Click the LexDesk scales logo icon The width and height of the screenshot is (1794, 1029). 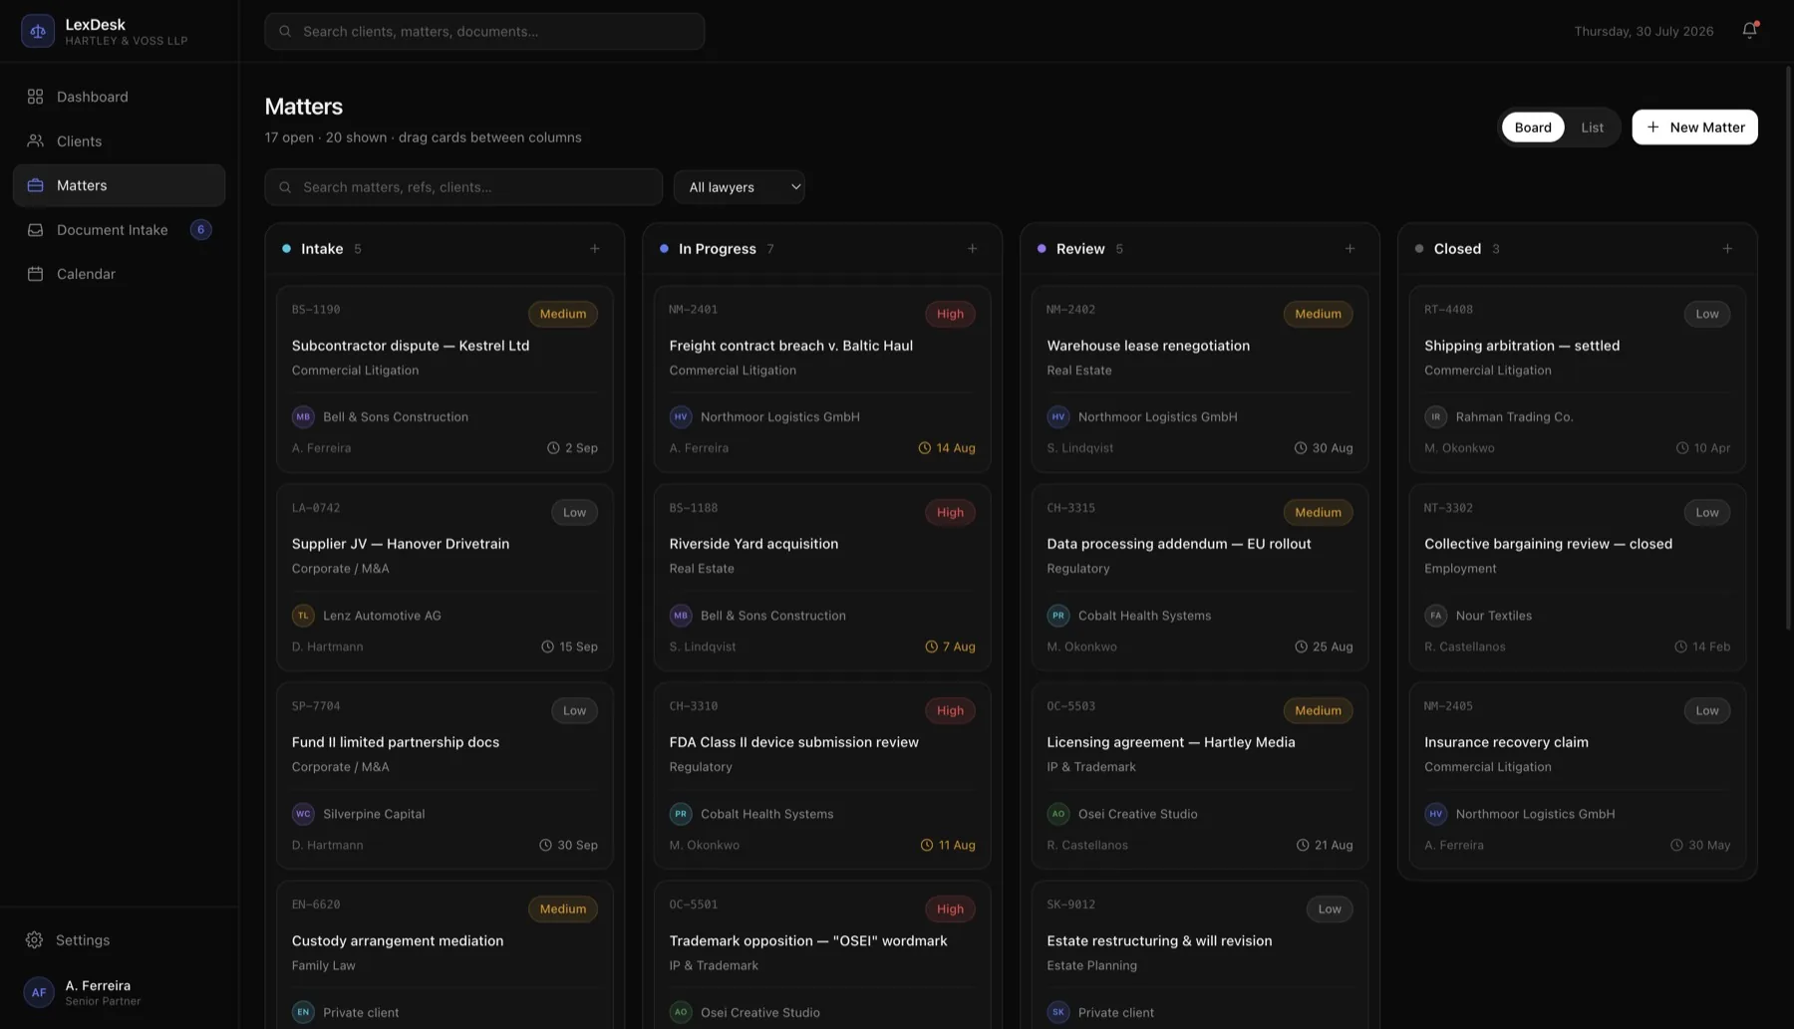(x=38, y=31)
